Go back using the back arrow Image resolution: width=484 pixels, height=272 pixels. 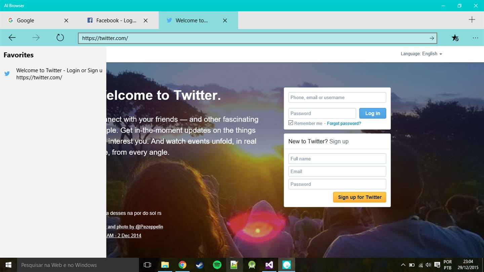12,38
